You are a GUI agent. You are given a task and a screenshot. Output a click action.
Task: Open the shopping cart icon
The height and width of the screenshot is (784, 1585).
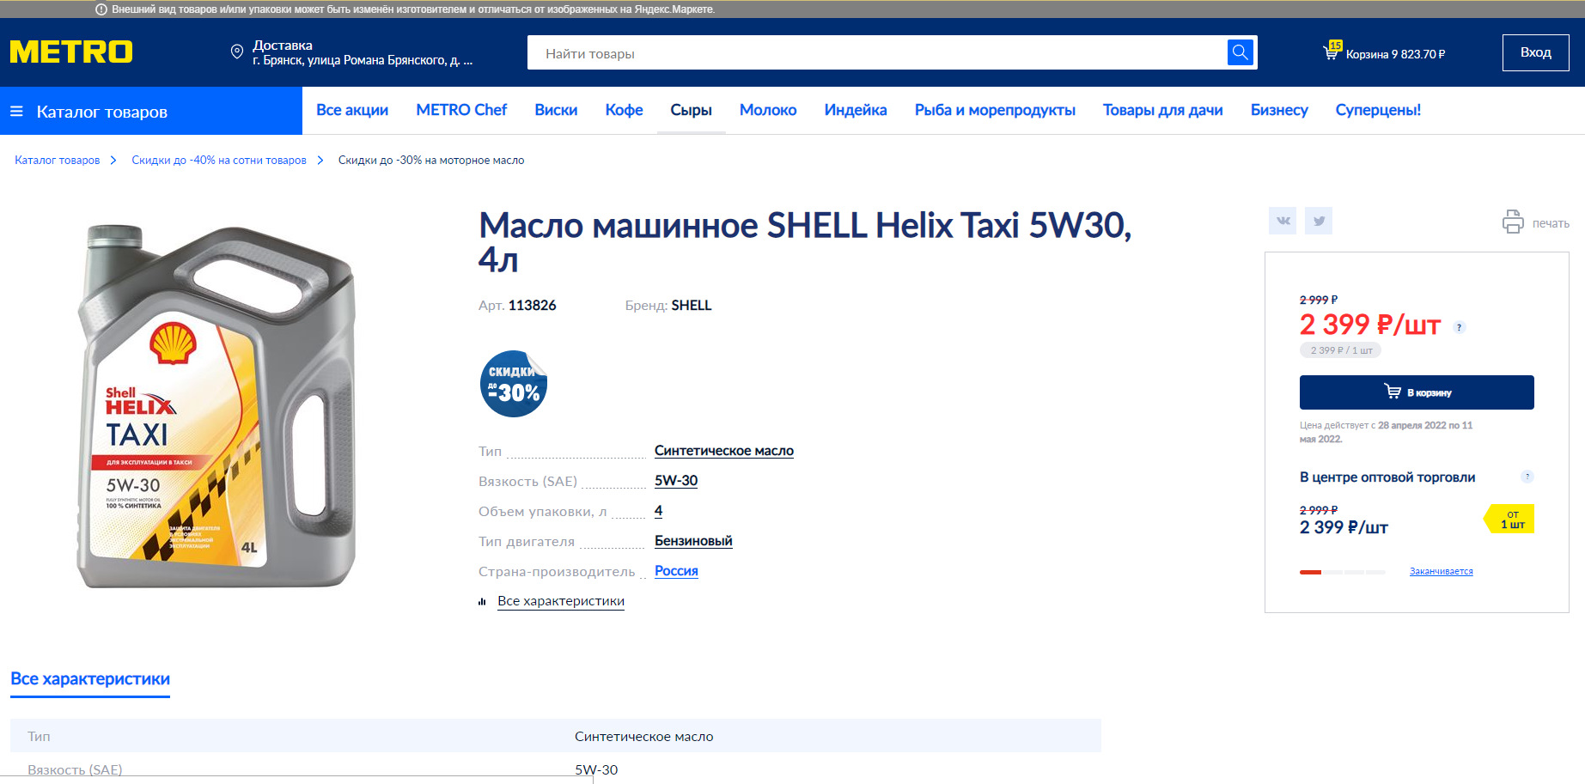point(1332,52)
